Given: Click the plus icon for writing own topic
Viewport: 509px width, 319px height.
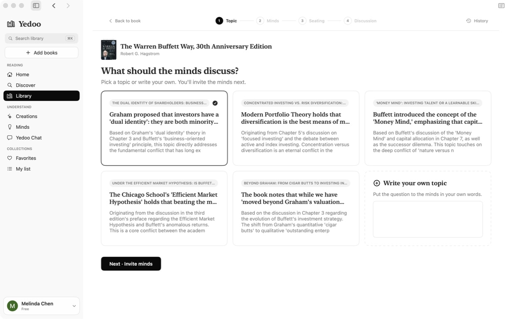Looking at the screenshot, I should point(377,183).
